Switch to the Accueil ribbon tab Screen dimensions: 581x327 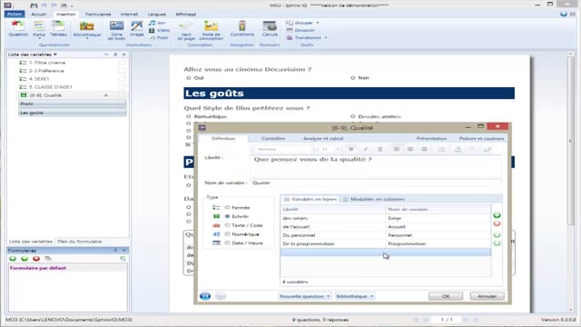[x=39, y=15]
